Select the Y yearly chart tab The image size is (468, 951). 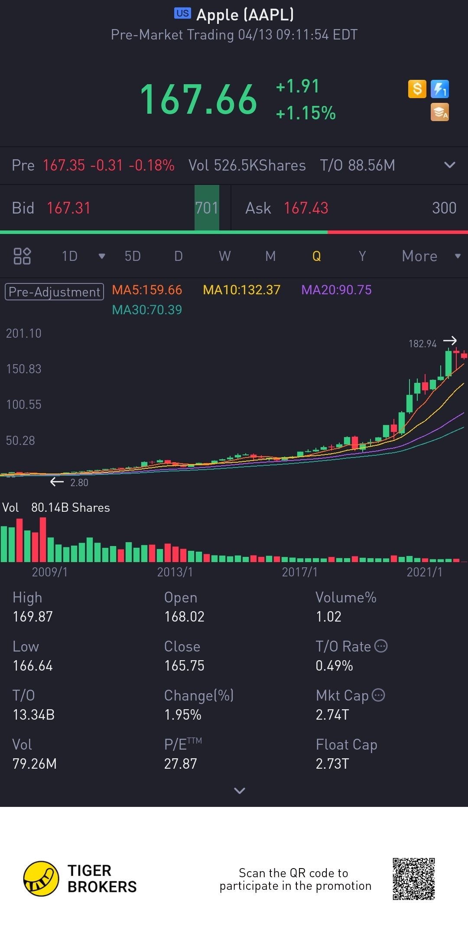[x=362, y=256]
